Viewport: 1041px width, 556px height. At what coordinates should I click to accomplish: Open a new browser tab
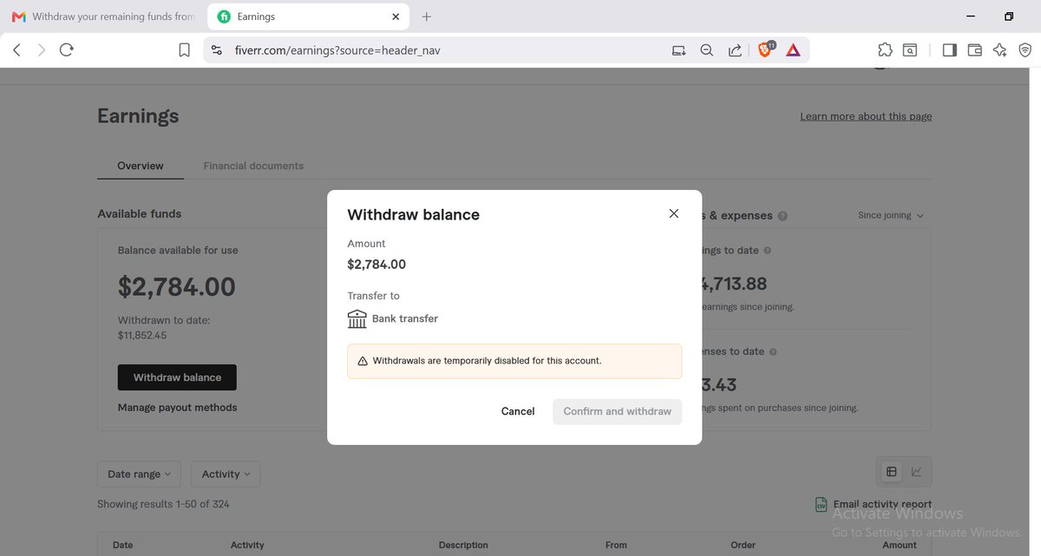pos(427,16)
